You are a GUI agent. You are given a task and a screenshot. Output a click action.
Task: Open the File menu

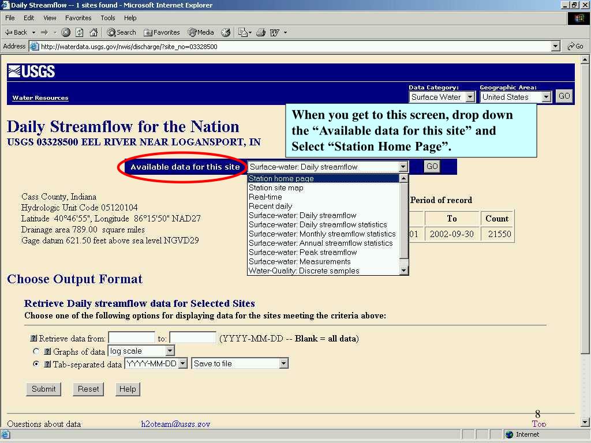(10, 18)
